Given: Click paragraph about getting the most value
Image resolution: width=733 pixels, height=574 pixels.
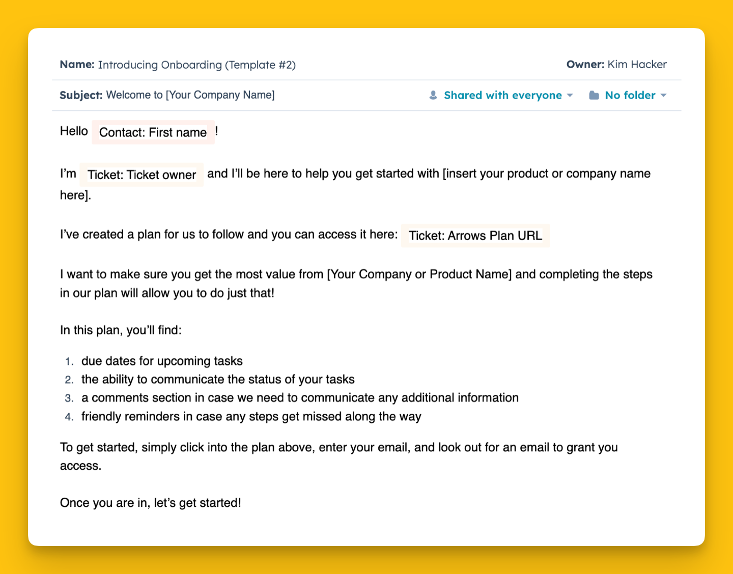Looking at the screenshot, I should tap(356, 283).
